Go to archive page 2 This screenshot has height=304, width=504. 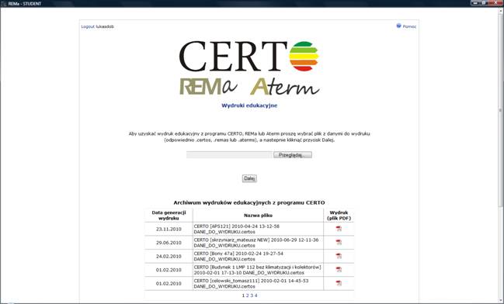[x=247, y=295]
